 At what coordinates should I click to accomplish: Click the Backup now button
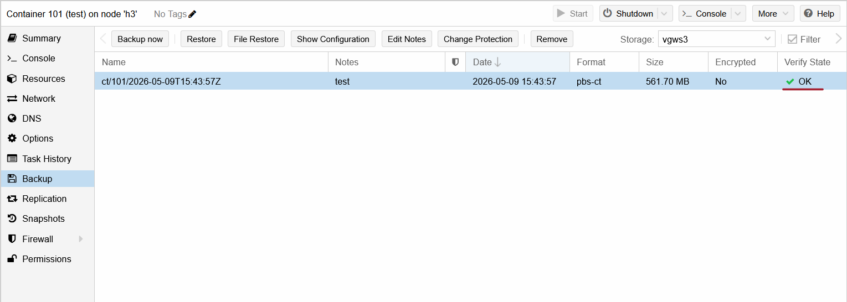pyautogui.click(x=140, y=39)
